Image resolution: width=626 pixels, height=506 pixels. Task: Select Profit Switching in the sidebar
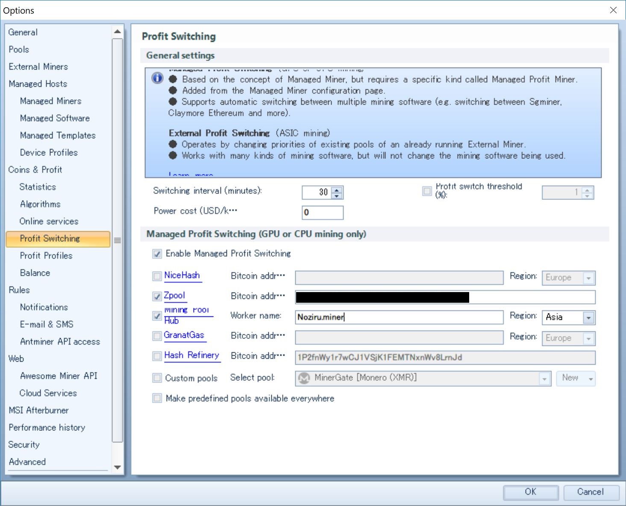[58, 239]
